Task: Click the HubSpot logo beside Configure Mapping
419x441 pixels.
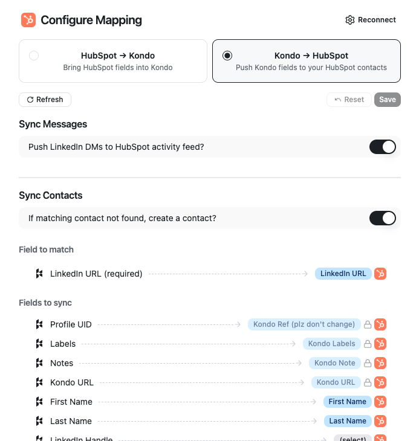Action: pyautogui.click(x=28, y=20)
